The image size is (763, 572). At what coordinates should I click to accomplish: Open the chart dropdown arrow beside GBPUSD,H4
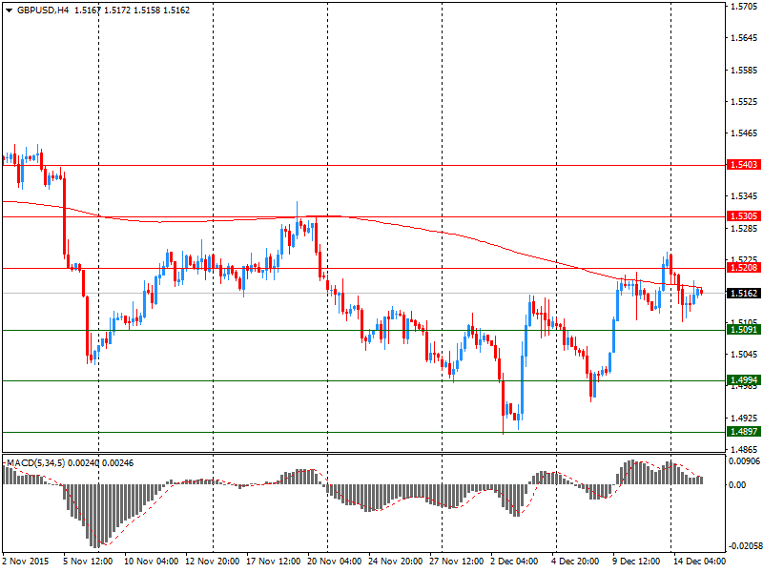tap(10, 10)
